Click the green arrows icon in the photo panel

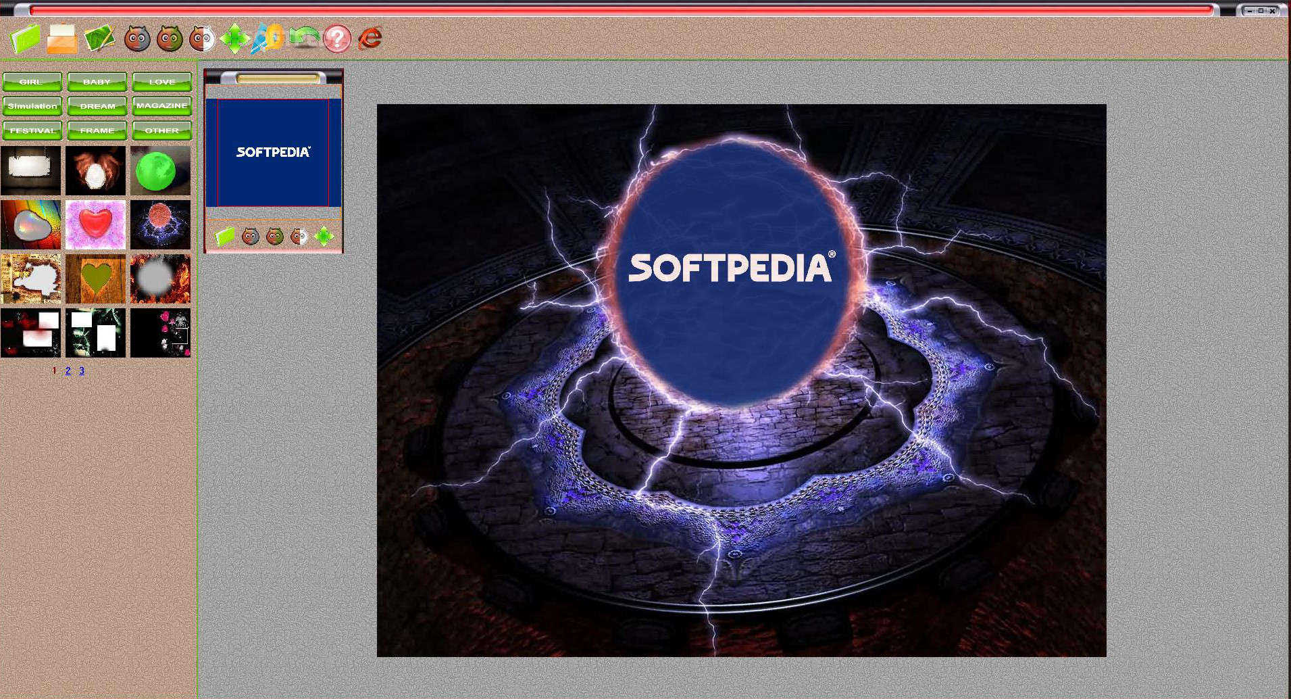point(324,236)
